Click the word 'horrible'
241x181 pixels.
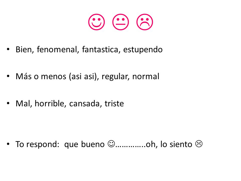[x=49, y=103]
